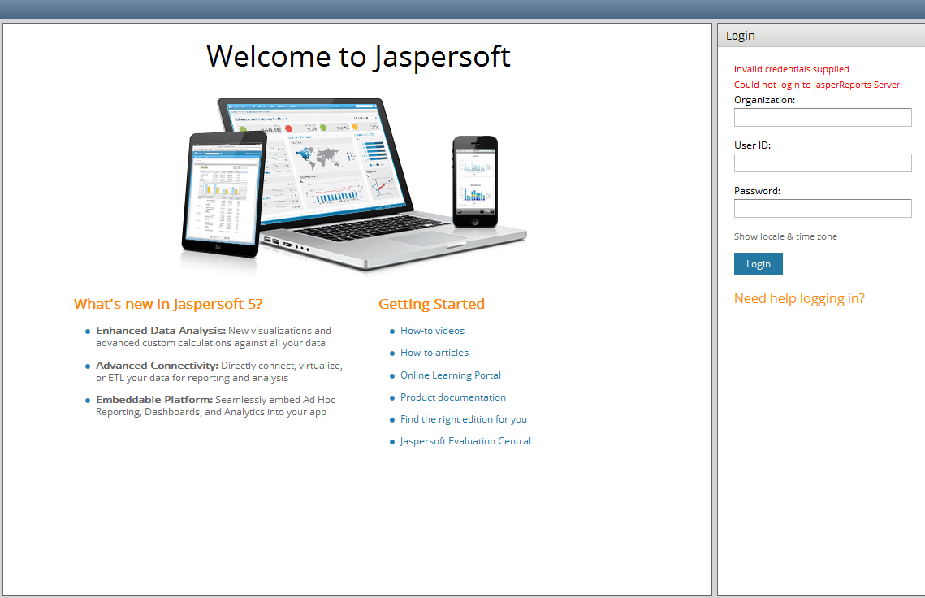
Task: Click the 'Password:' label
Action: 757,191
